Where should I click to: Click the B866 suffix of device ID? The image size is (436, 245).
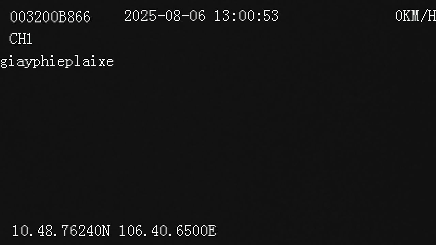(x=75, y=17)
